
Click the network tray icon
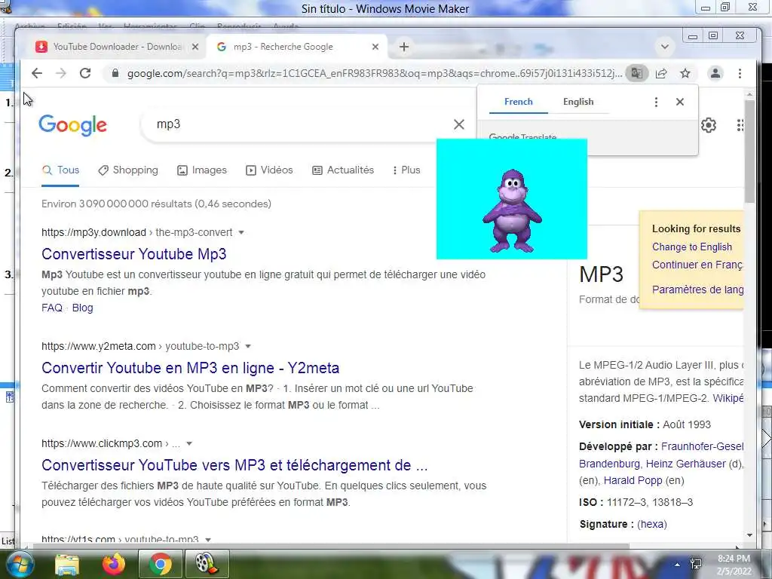click(696, 564)
